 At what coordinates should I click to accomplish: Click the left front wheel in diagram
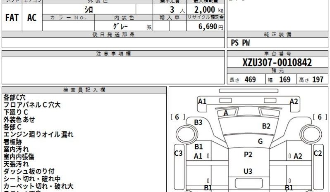tap(187, 134)
